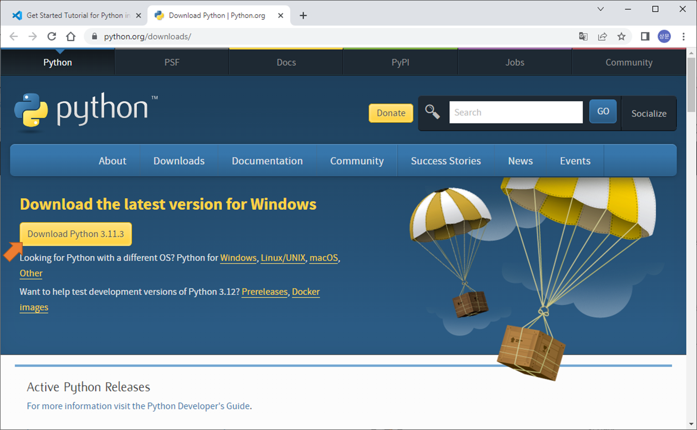Open the Documentation navigation menu
This screenshot has height=430, width=697.
267,161
